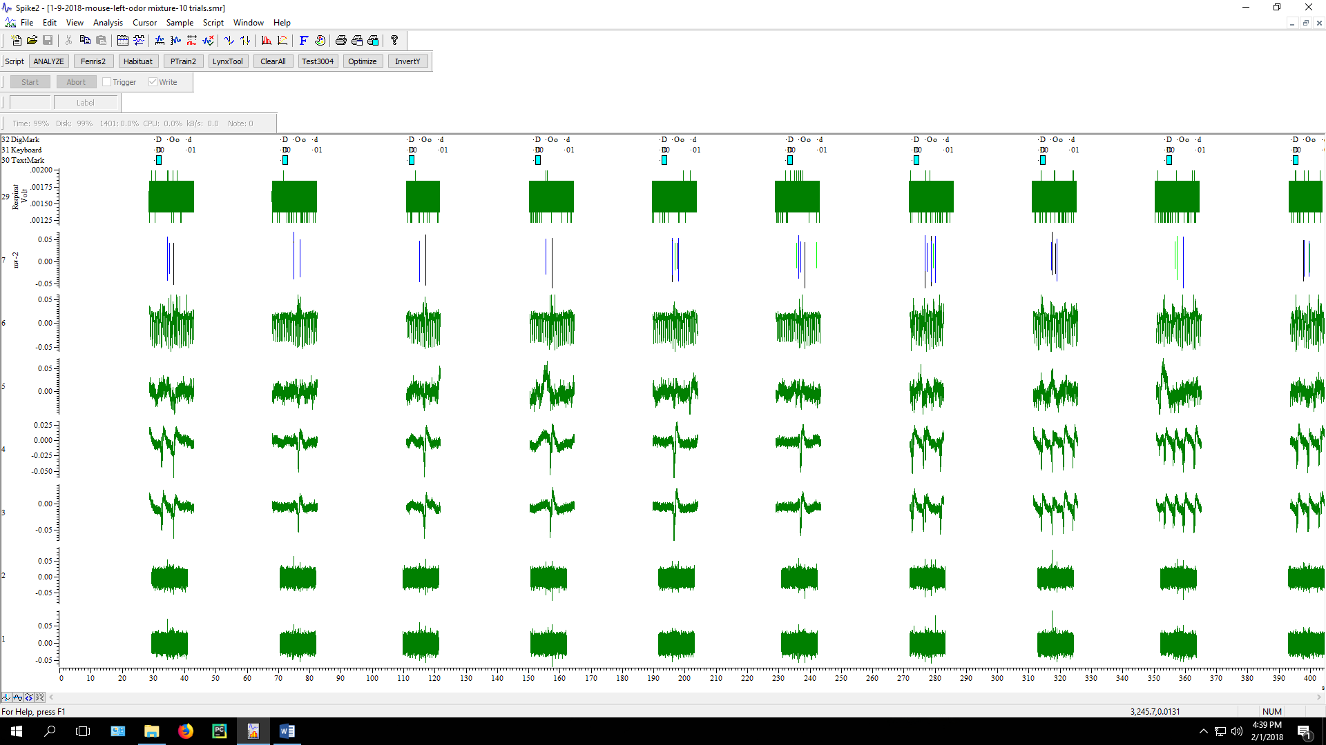Disable the Write checkbox

click(x=153, y=81)
